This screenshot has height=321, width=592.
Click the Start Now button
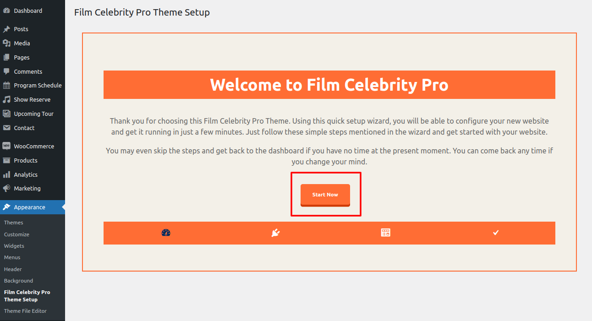(325, 195)
